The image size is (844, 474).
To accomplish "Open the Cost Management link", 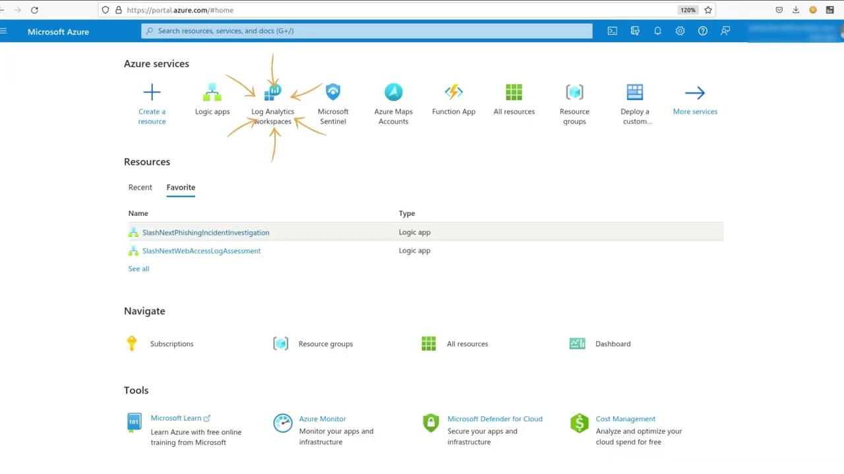I will 625,419.
